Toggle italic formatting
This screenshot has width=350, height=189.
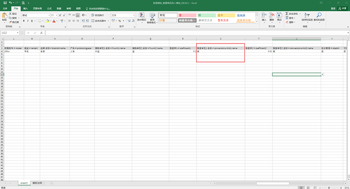pyautogui.click(x=27, y=21)
